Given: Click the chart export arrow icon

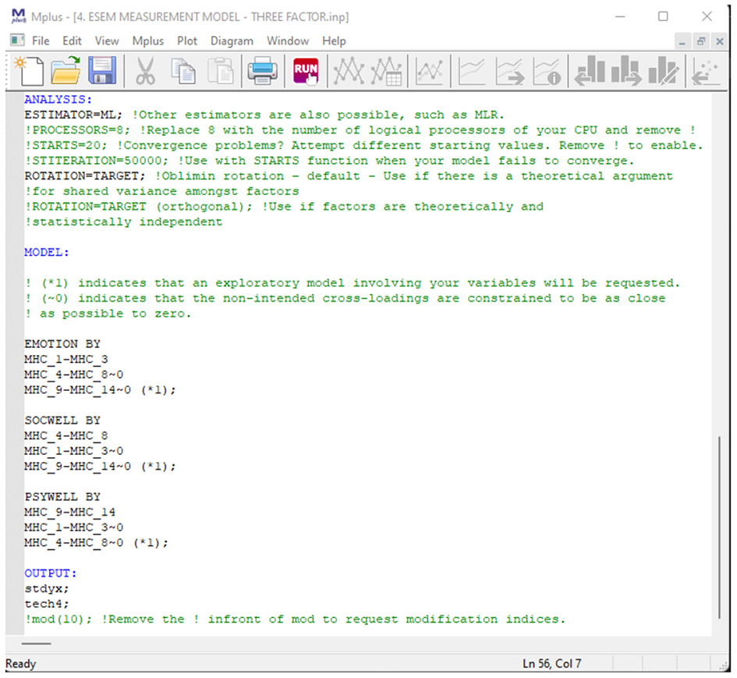Looking at the screenshot, I should 509,72.
